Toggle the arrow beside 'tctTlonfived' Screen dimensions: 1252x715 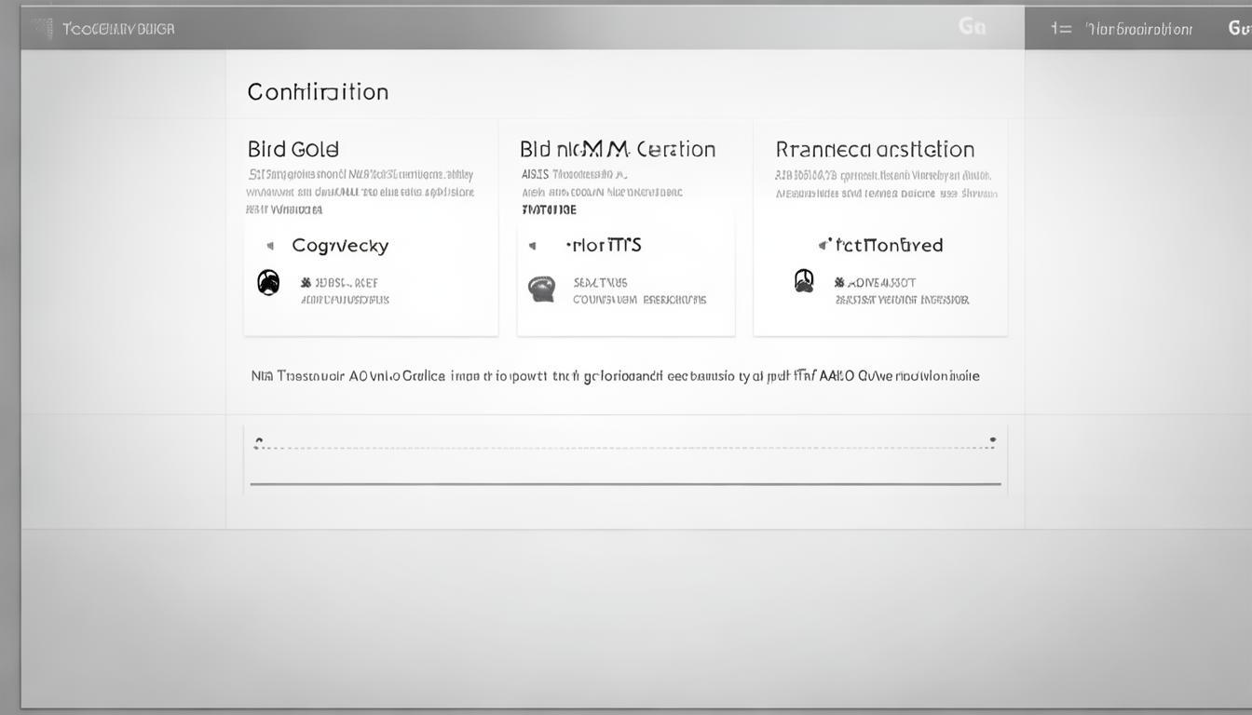822,245
